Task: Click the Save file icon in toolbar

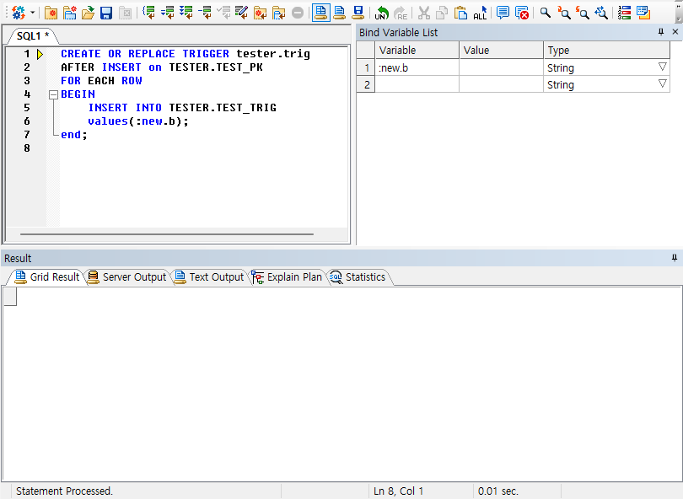Action: click(106, 13)
